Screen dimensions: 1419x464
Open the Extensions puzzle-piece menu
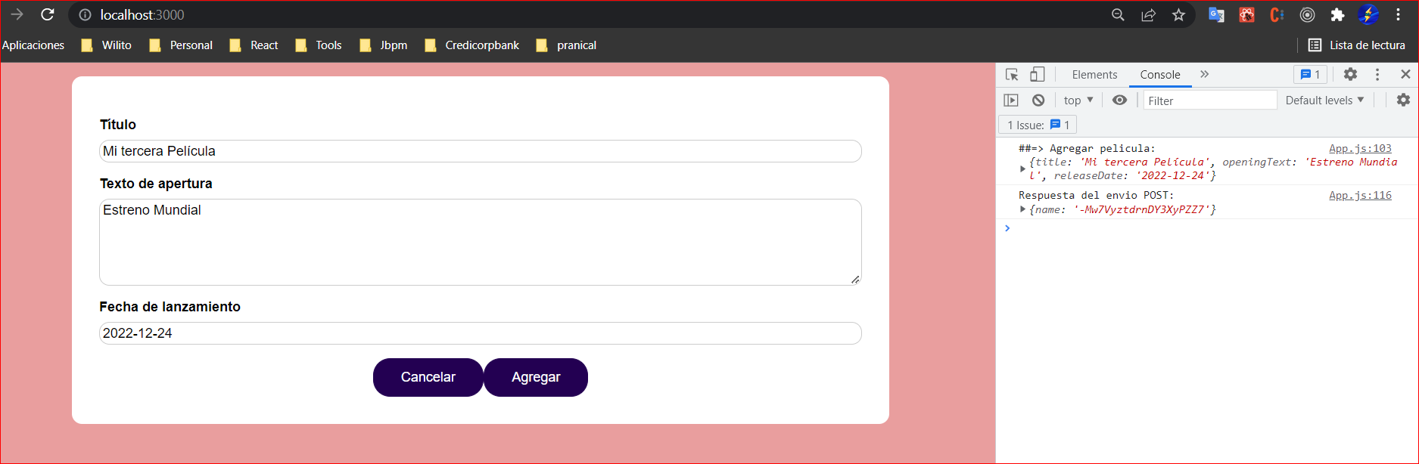tap(1337, 14)
